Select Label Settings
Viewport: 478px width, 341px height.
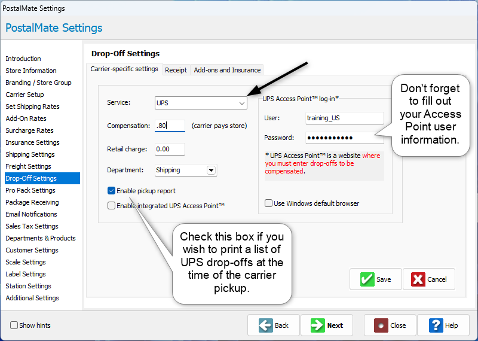[26, 274]
